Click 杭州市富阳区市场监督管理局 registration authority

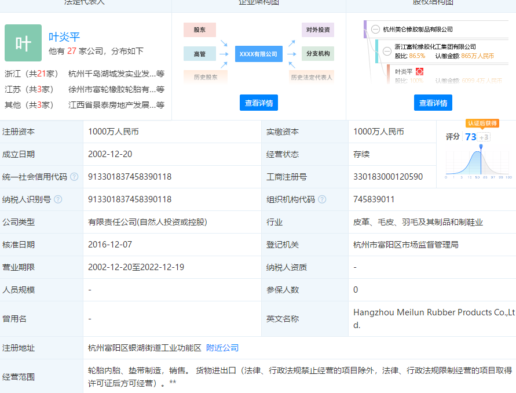(406, 245)
